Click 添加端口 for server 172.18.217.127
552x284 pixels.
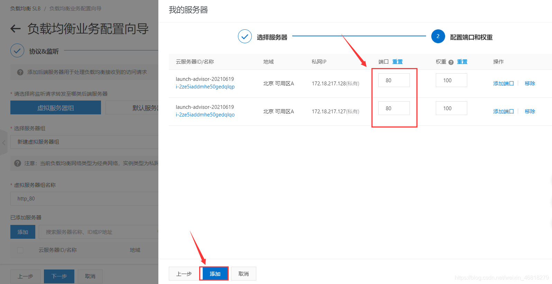(x=504, y=111)
